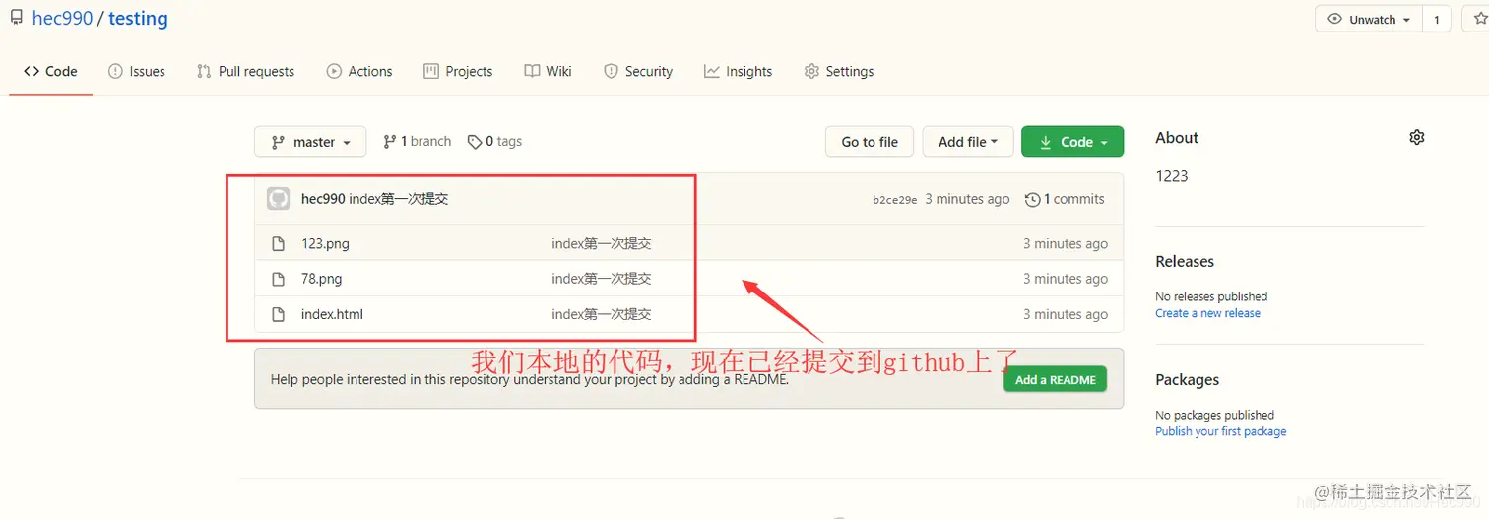Click the About description 1223
The height and width of the screenshot is (519, 1489).
click(x=1172, y=176)
